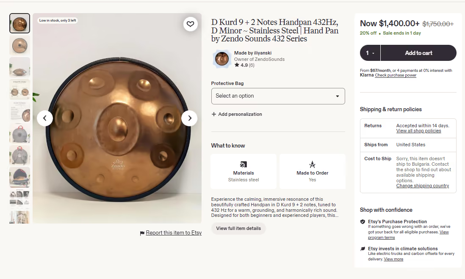Viewport: 465px width, 279px height.
Task: Click the flag icon to report item
Action: pyautogui.click(x=142, y=233)
